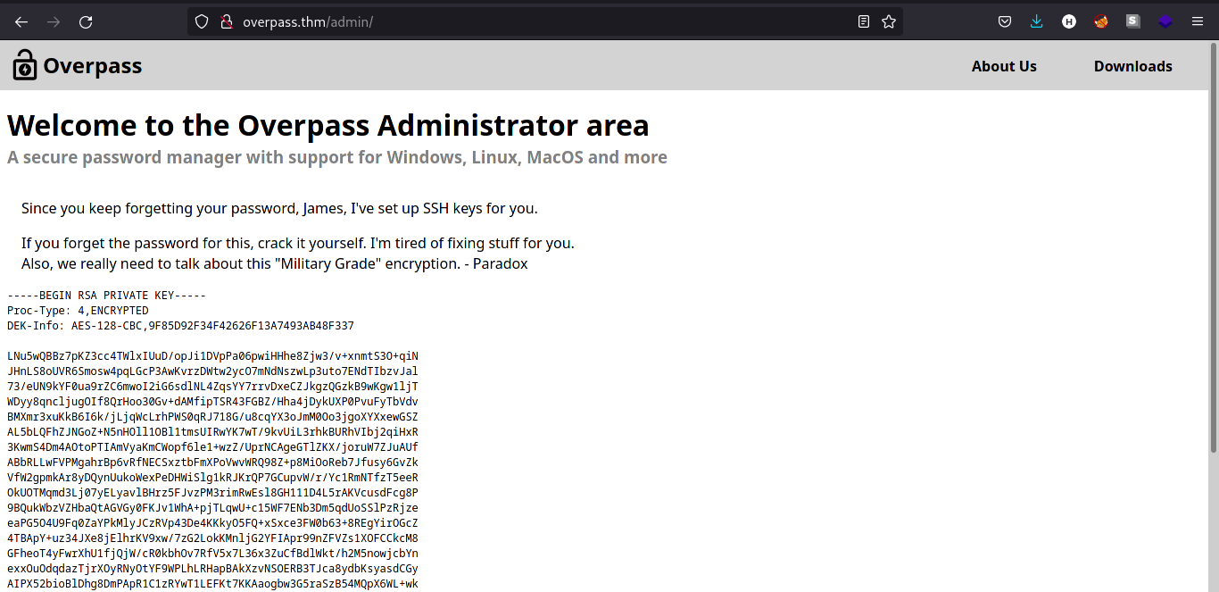
Task: Click the Overpass padlock logo
Action: point(24,64)
